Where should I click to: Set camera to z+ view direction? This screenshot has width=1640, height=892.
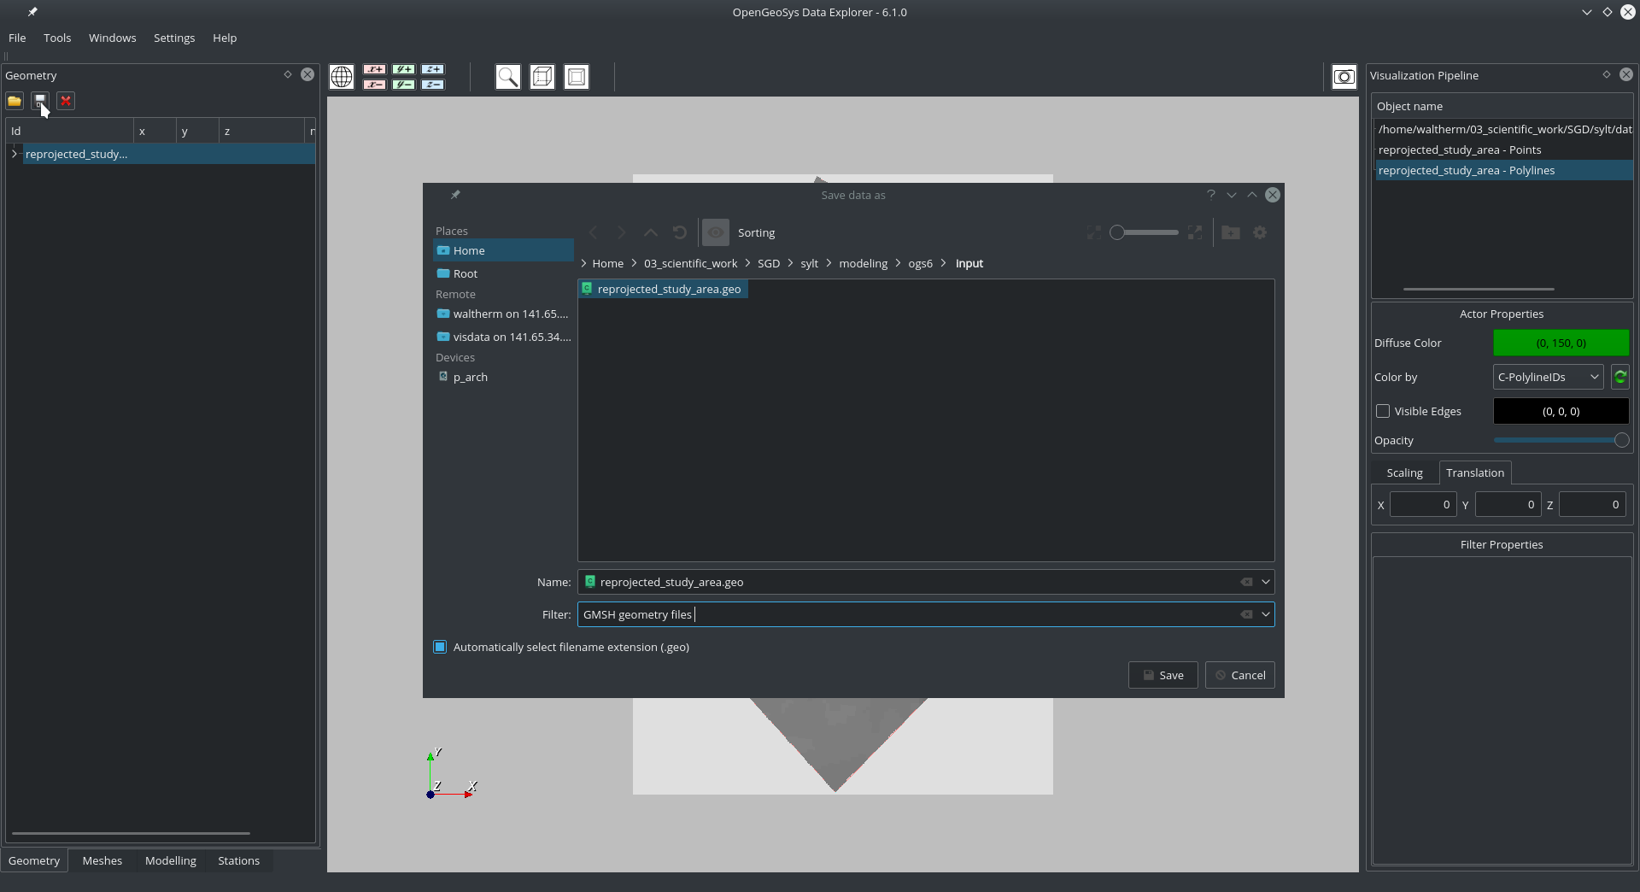433,69
